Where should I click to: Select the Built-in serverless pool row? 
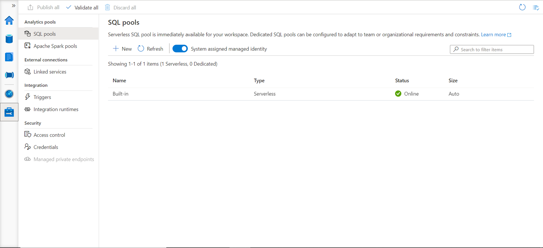121,94
